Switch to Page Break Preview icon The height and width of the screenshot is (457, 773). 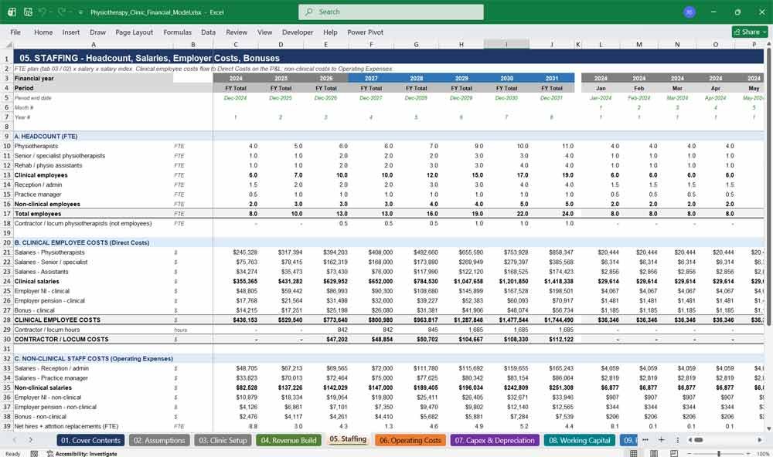674,454
